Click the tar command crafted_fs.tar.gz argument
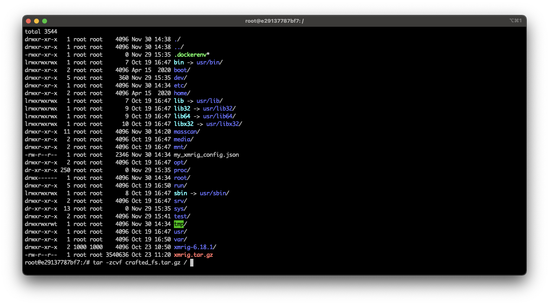Screen dimensions: 549x305 [x=153, y=262]
